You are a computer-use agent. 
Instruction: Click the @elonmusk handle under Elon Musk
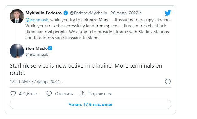37,54
